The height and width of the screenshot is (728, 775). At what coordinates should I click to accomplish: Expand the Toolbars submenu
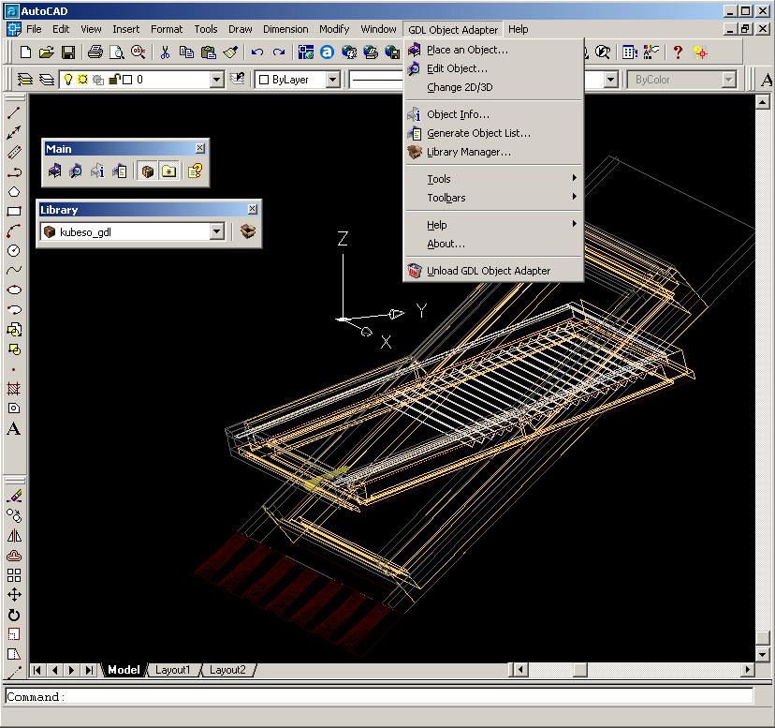pos(493,198)
